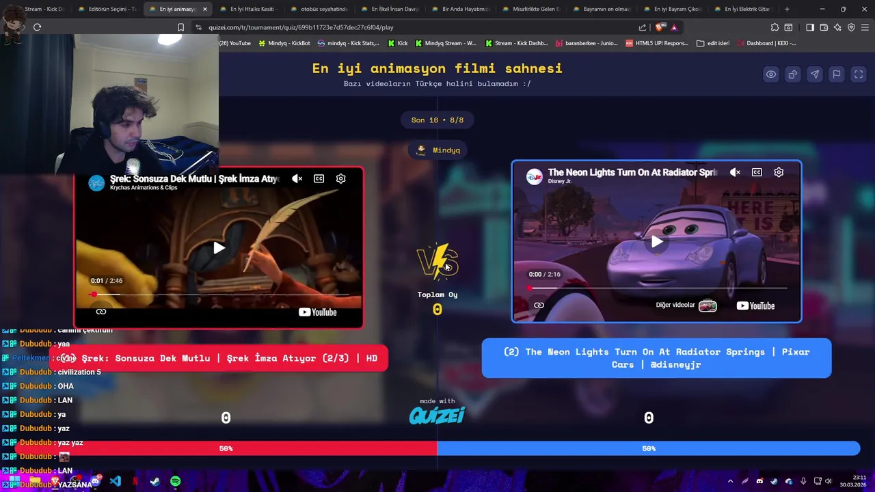Open YouTube logo on the Shrek video
Image resolution: width=875 pixels, height=492 pixels.
click(x=318, y=312)
